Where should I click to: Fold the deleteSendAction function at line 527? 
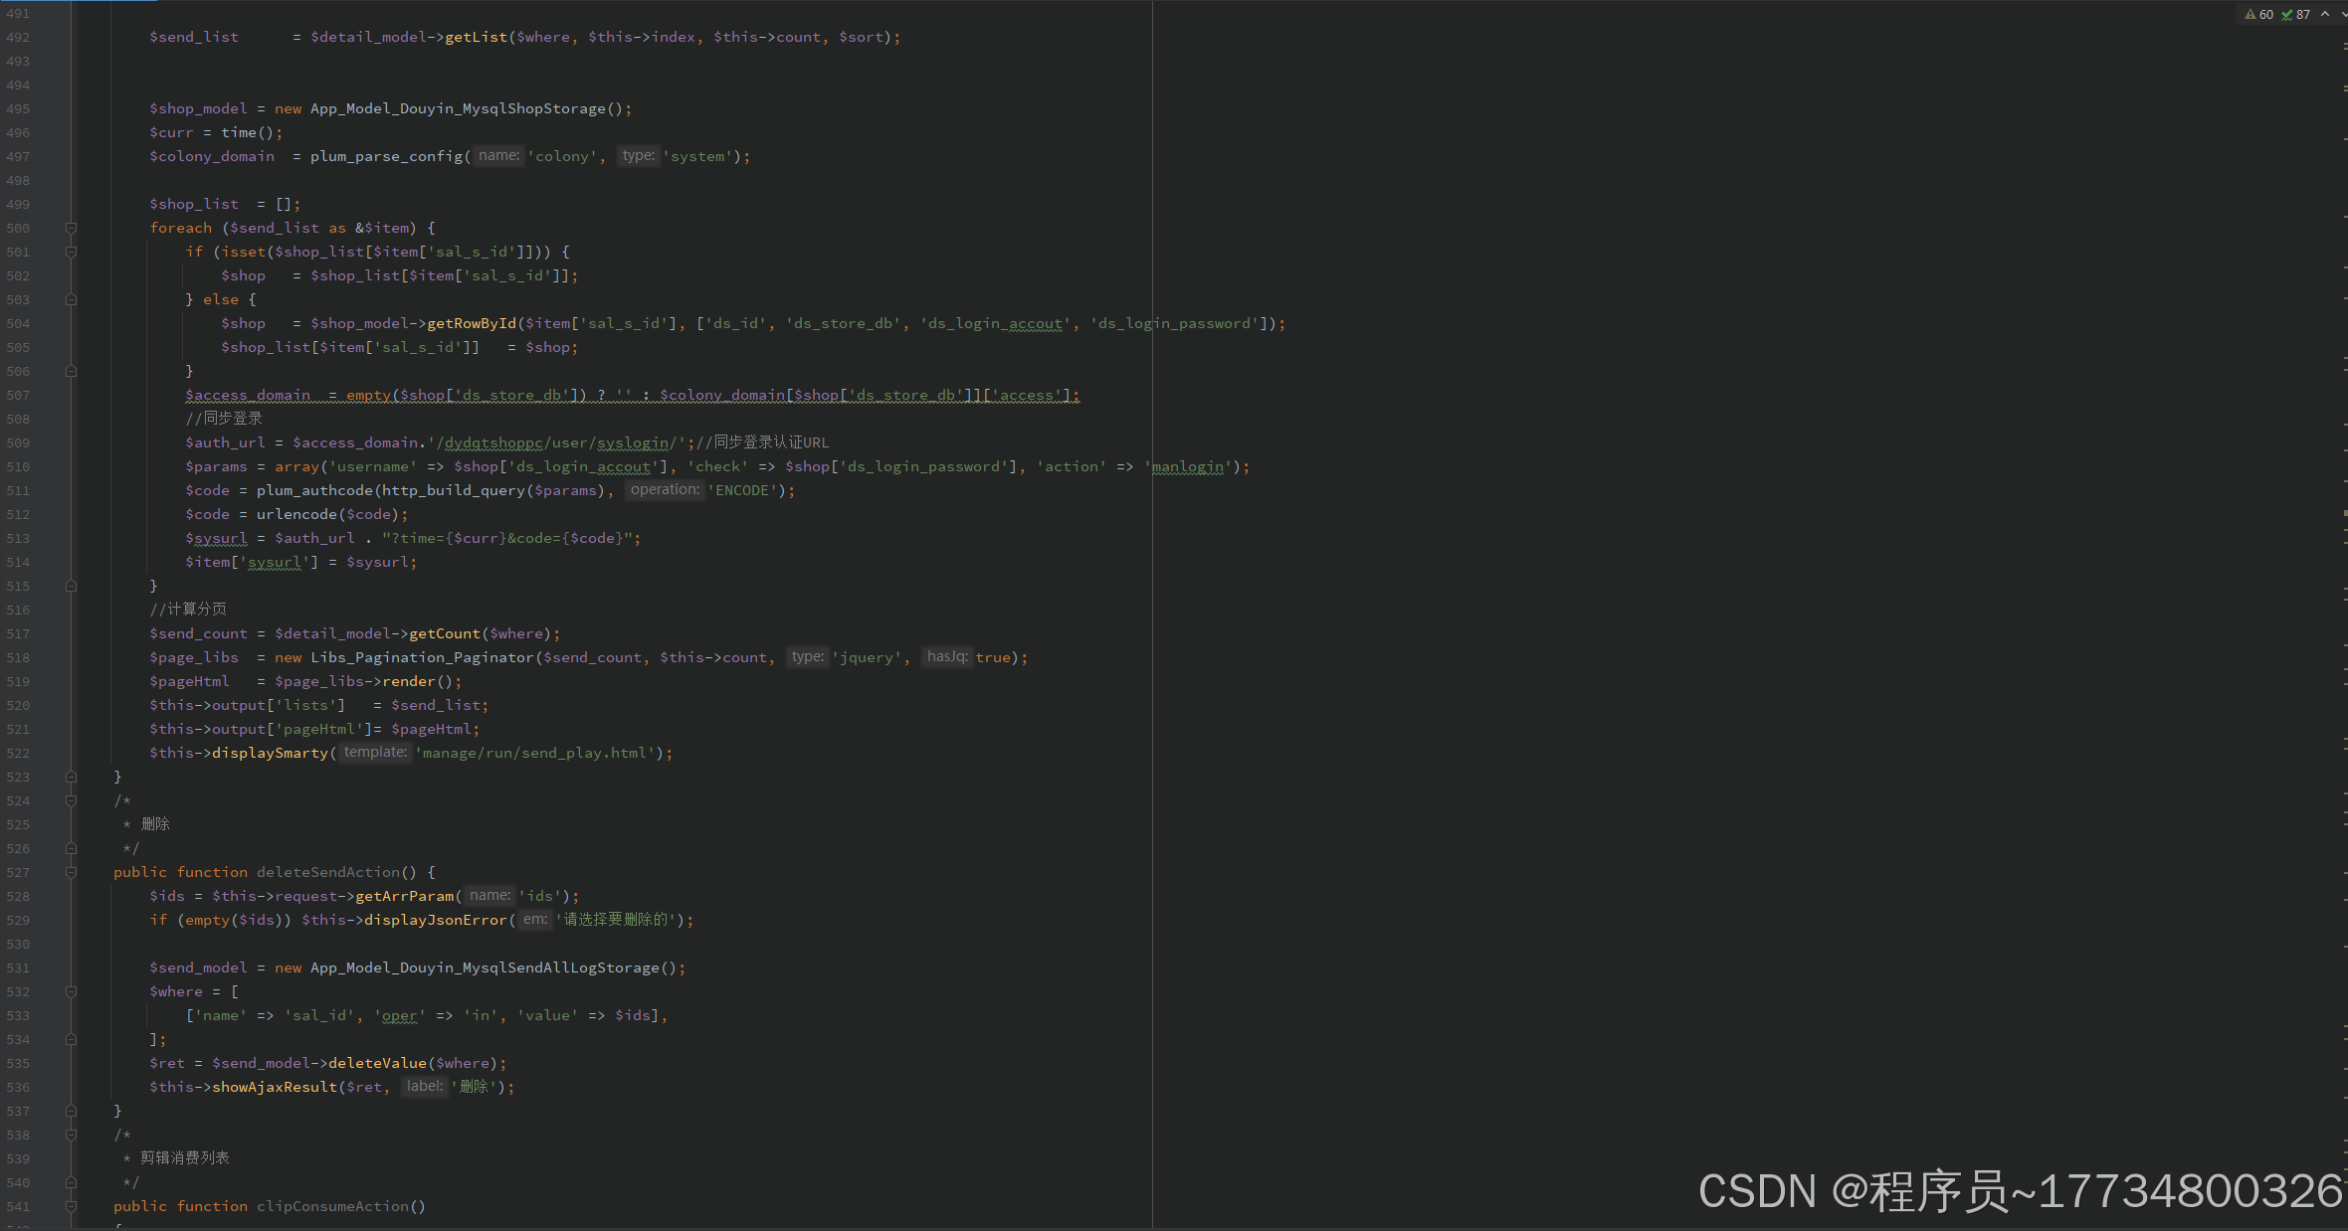click(x=71, y=872)
